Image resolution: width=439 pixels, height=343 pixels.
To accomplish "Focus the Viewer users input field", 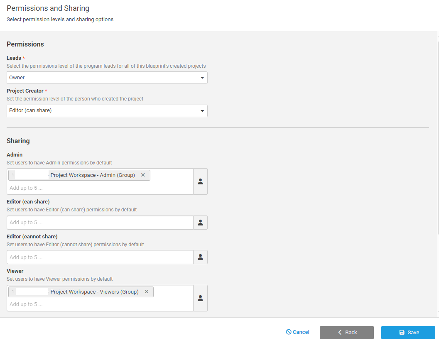I will click(100, 304).
